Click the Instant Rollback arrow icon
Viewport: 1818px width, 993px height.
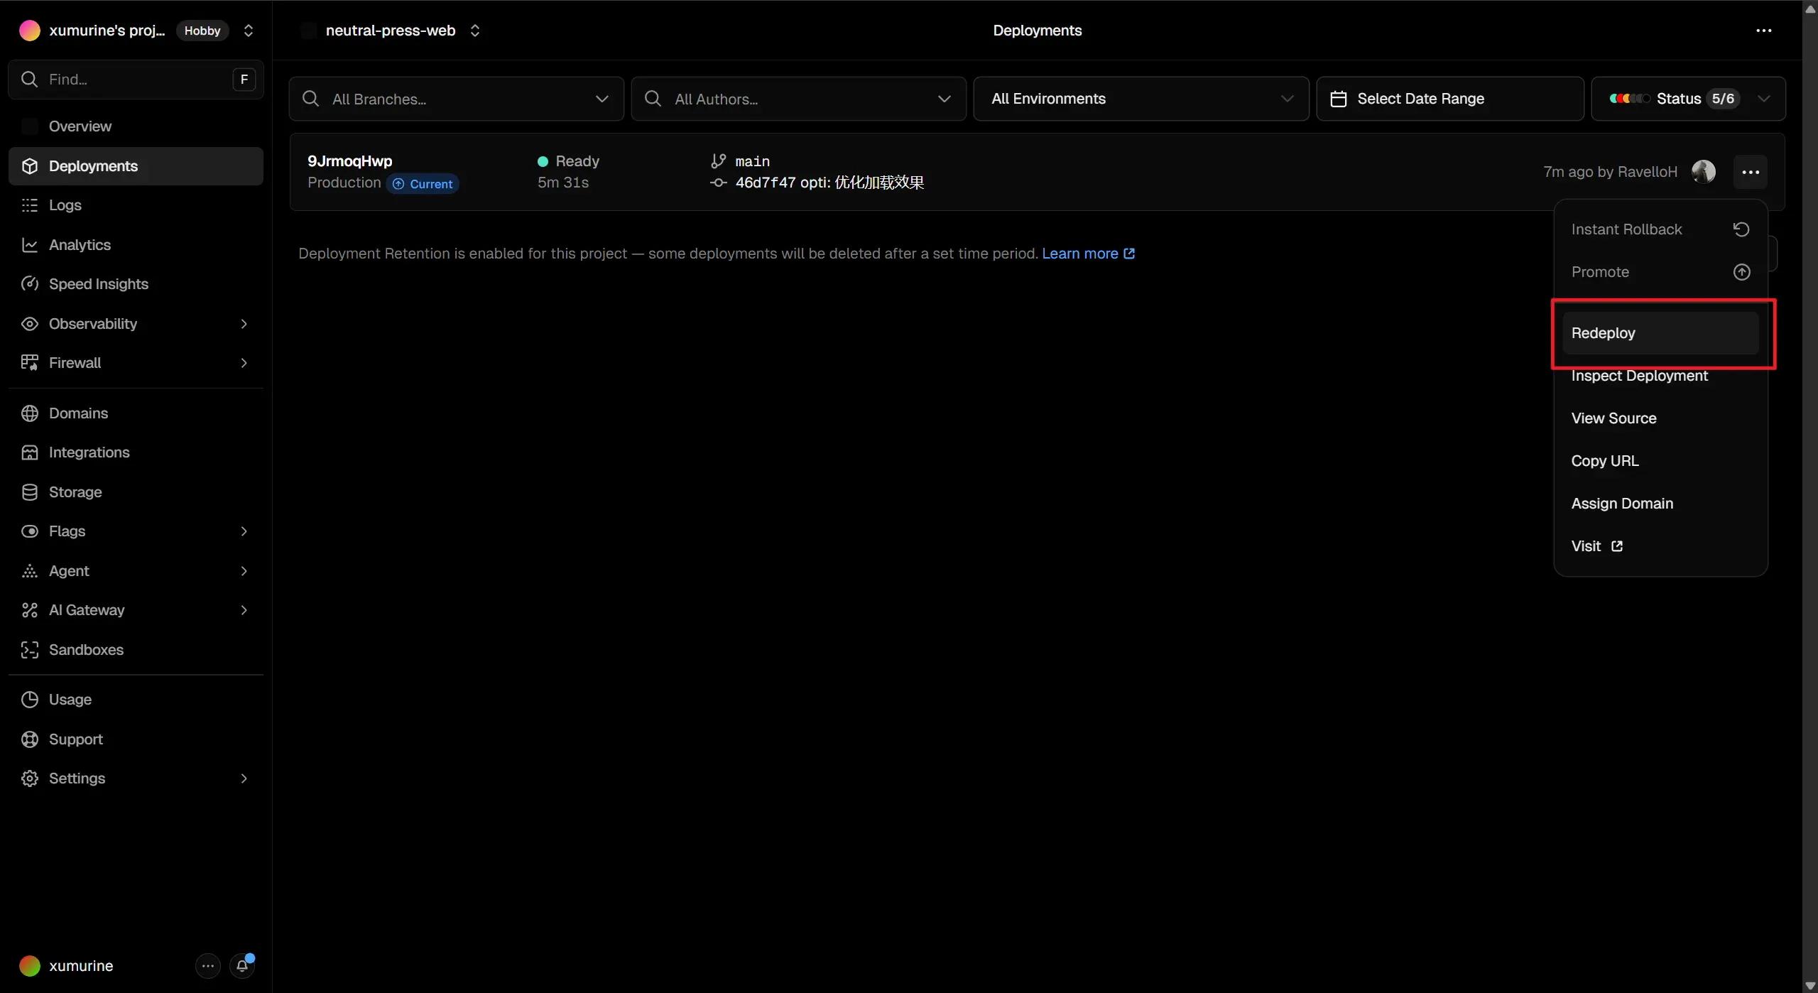click(1741, 229)
